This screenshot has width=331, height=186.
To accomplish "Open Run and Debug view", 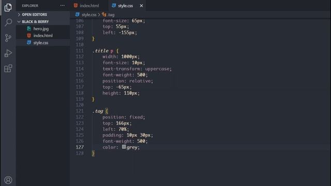I will point(8,53).
